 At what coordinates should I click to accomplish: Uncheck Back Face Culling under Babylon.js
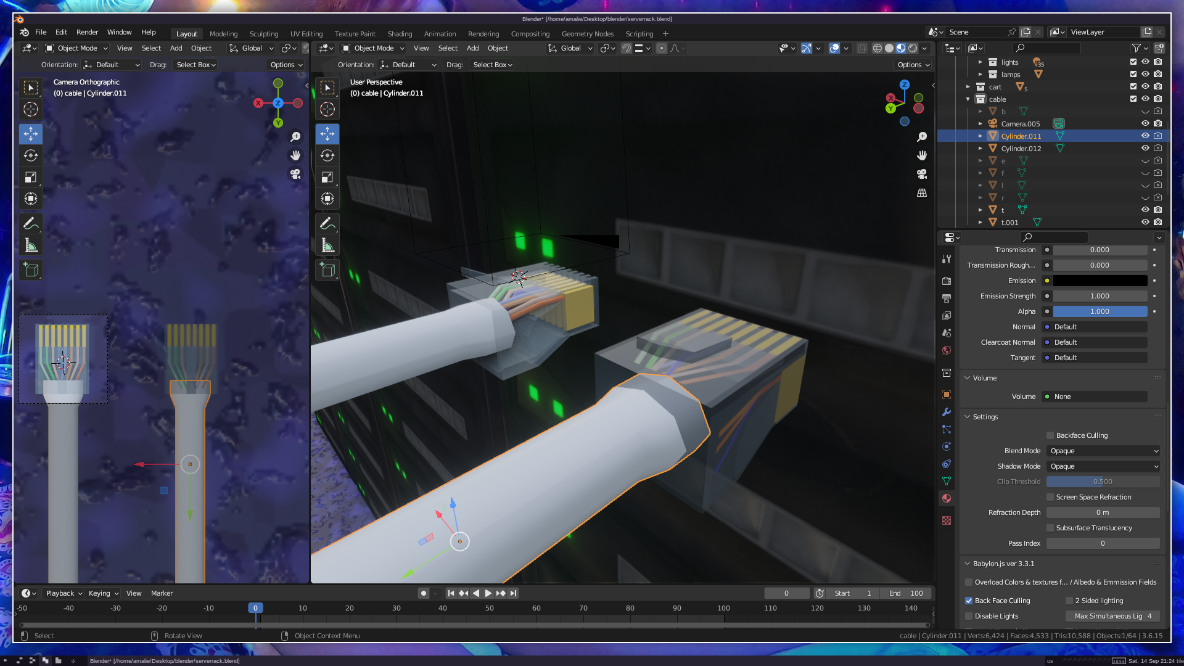click(x=969, y=601)
